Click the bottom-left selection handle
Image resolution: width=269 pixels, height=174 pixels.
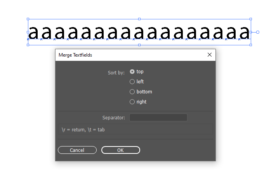28,45
